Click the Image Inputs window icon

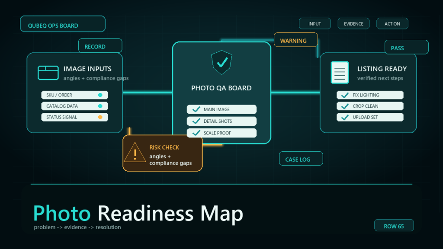[48, 73]
